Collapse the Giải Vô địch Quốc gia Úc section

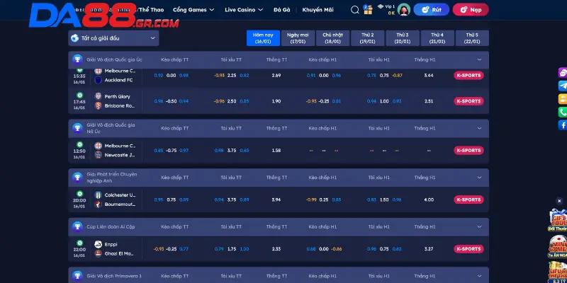pos(479,59)
